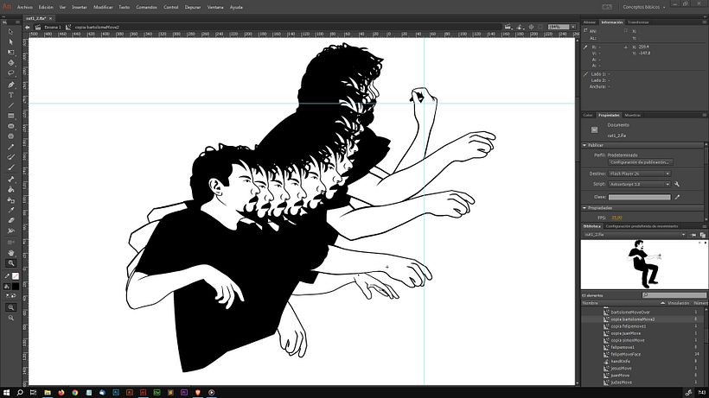This screenshot has width=709, height=398.
Task: Open the black fill color swatch
Action: coord(16,286)
